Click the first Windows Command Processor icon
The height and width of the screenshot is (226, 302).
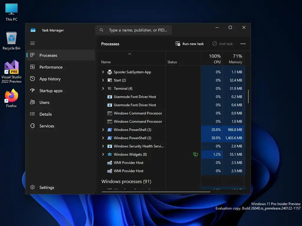coord(110,113)
